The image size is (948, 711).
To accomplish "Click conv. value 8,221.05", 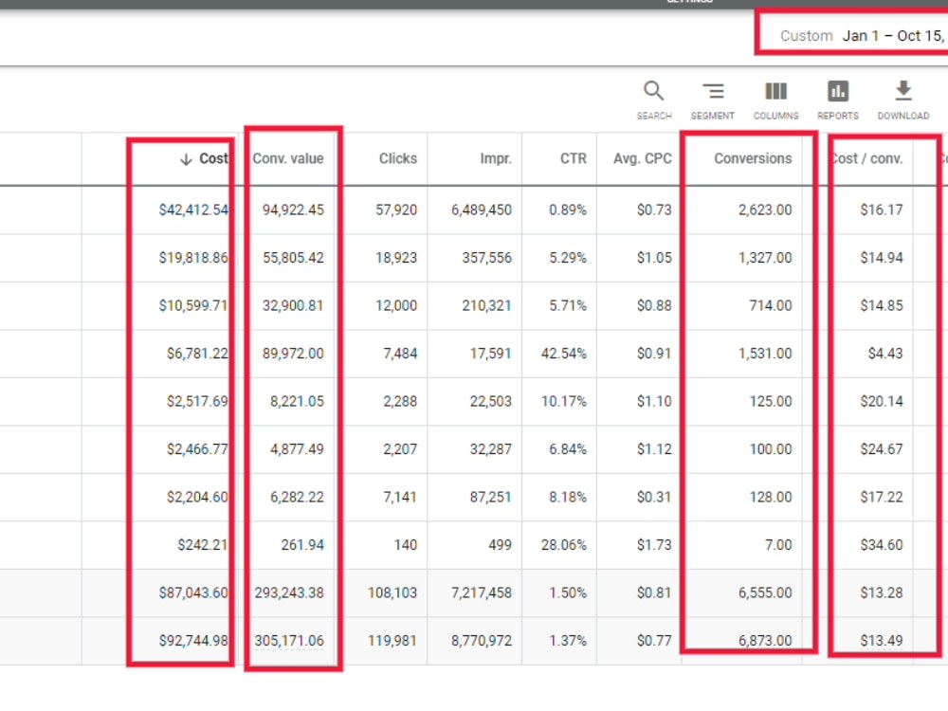I will point(297,401).
